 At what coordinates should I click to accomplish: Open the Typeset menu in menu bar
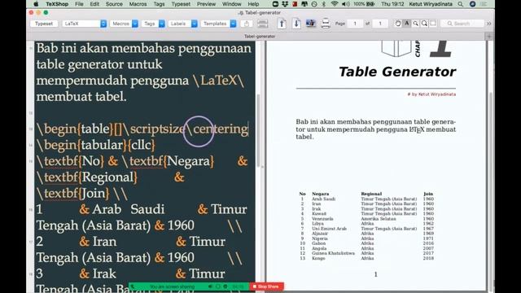[181, 4]
